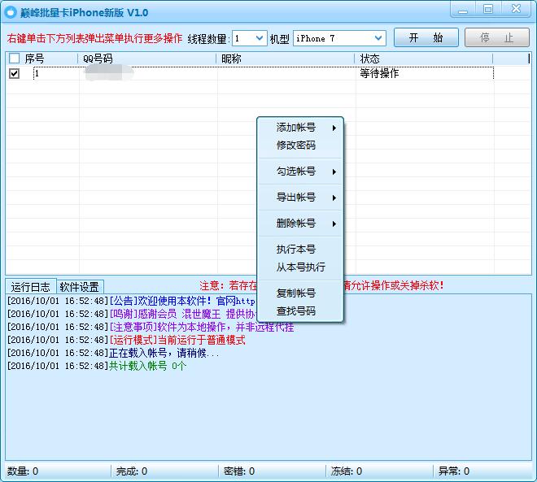The width and height of the screenshot is (537, 482).
Task: Toggle the select-all checkbox in header
Action: point(14,59)
